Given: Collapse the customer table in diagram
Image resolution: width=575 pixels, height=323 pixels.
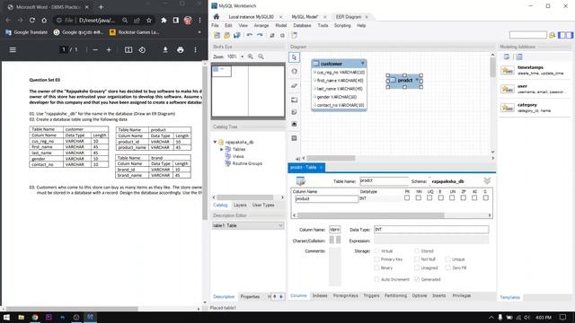Looking at the screenshot, I should [363, 64].
